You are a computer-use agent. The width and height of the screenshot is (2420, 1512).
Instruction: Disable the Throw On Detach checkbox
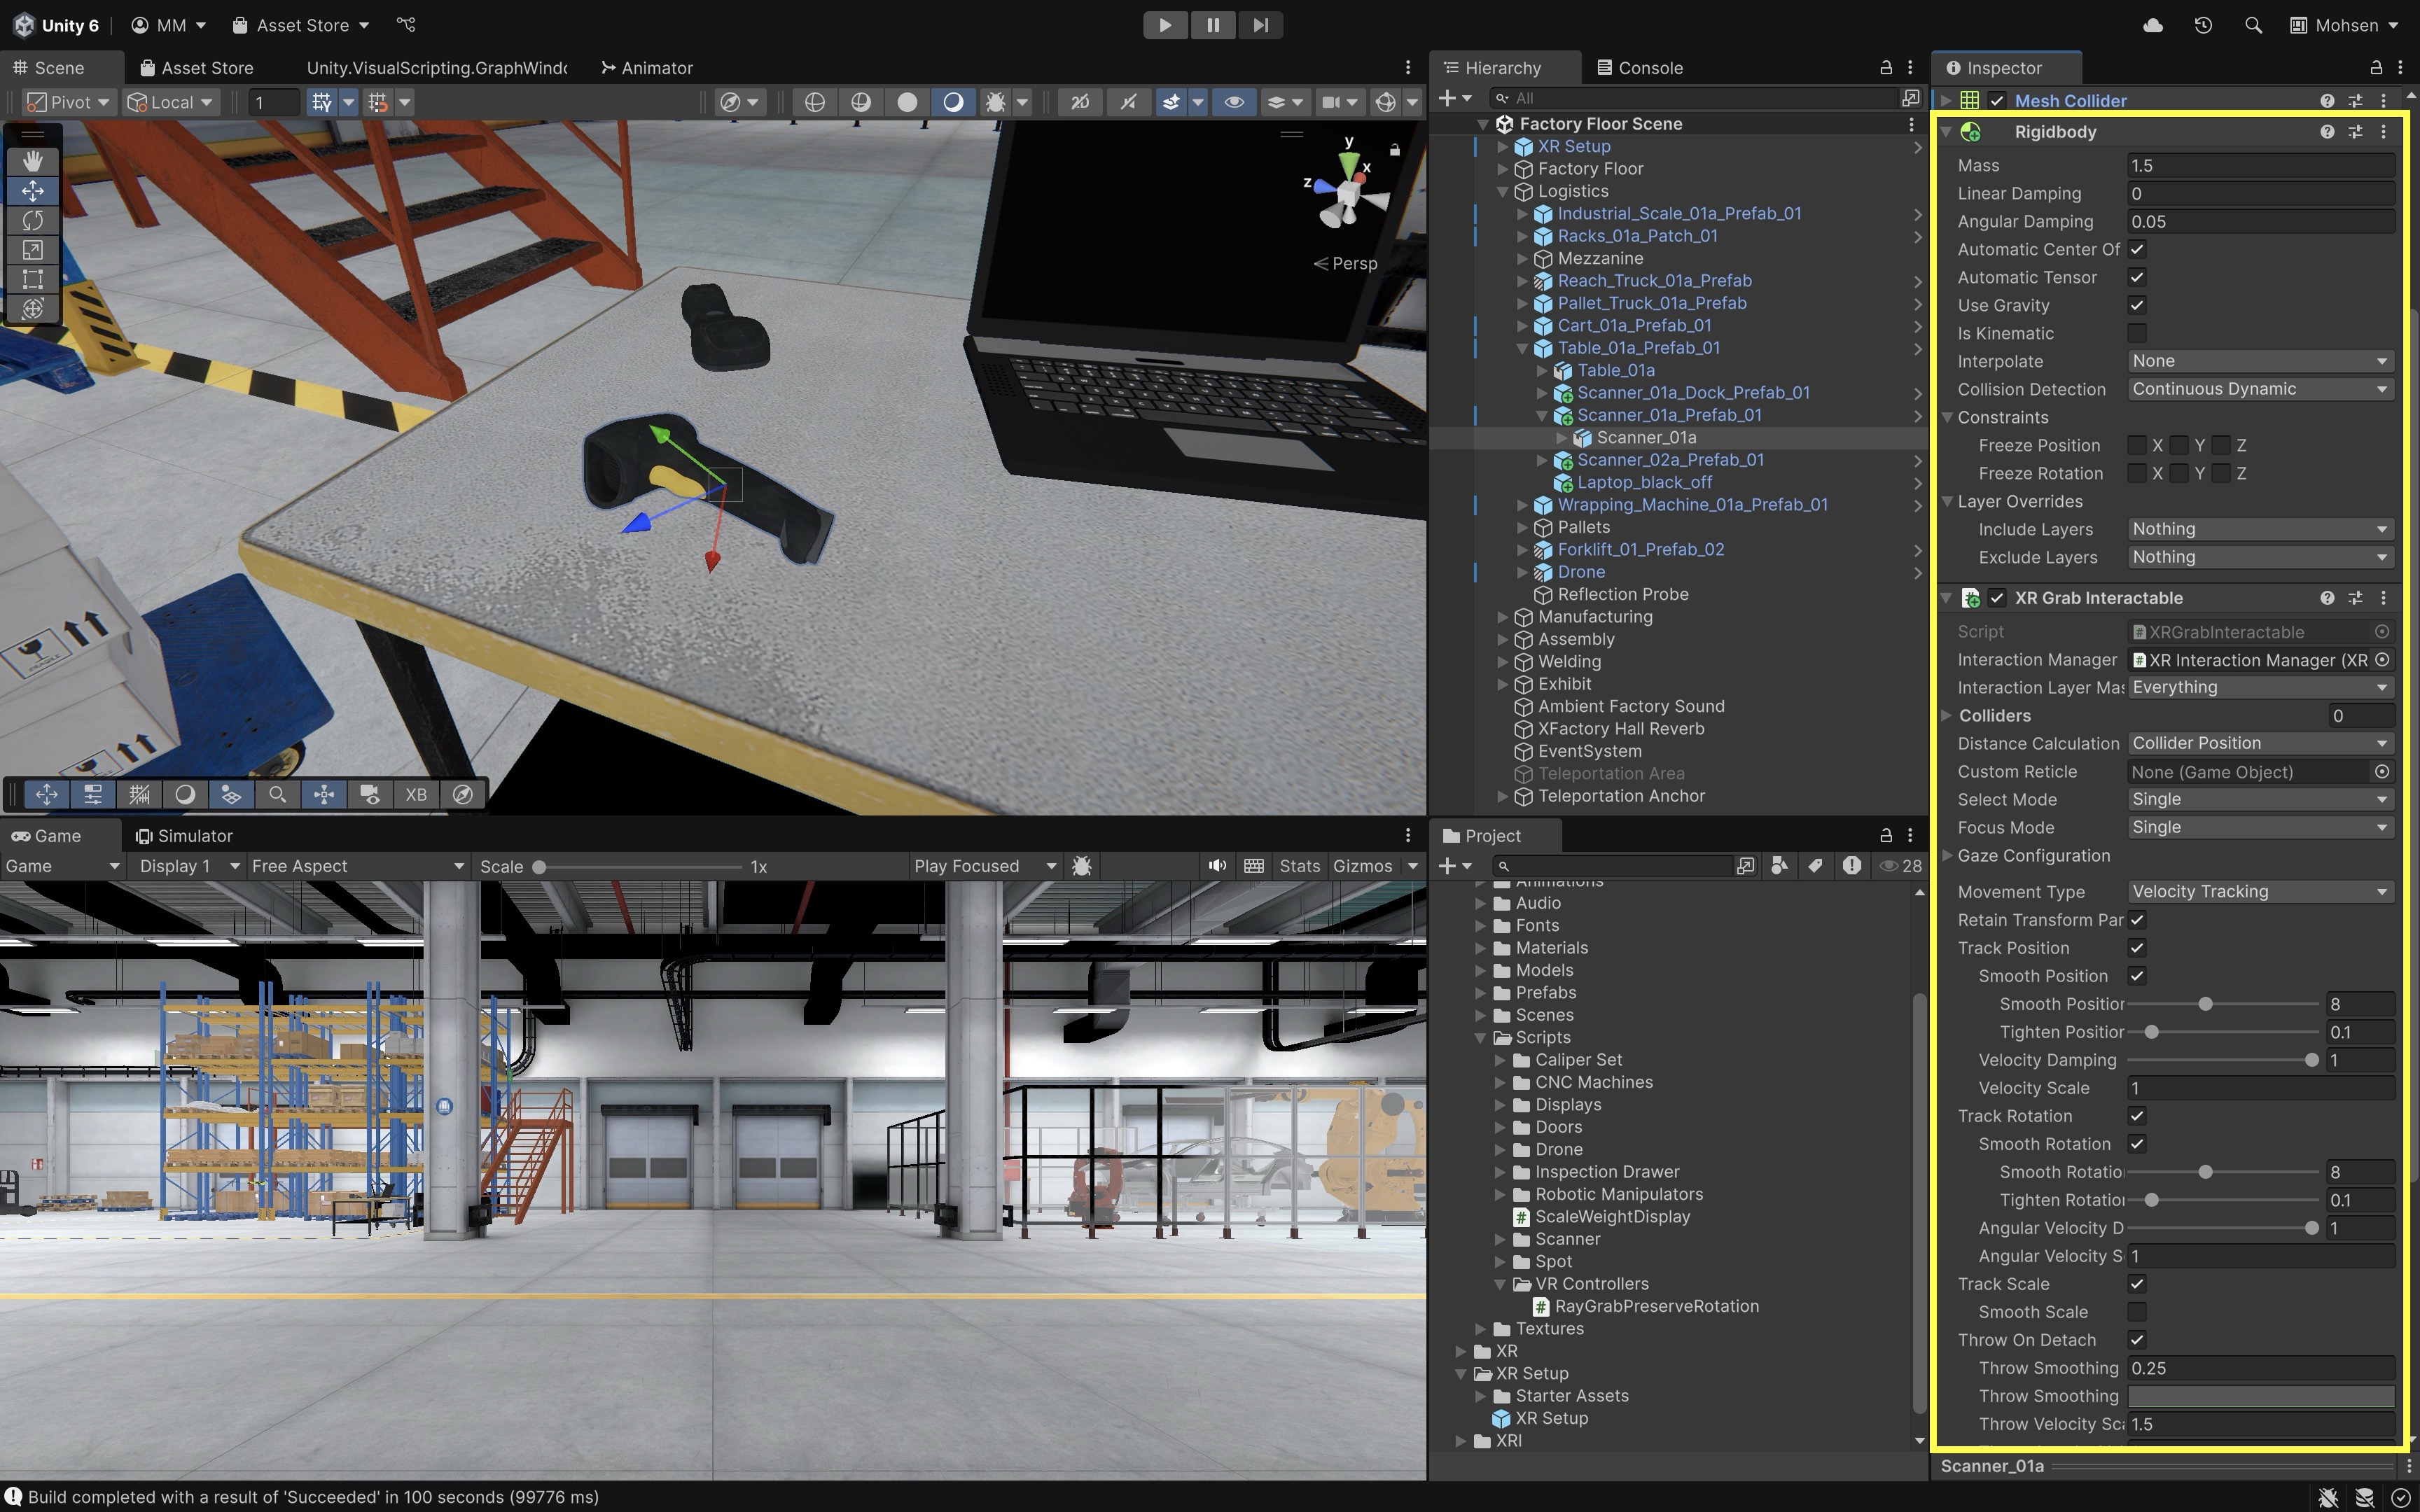coord(2137,1340)
